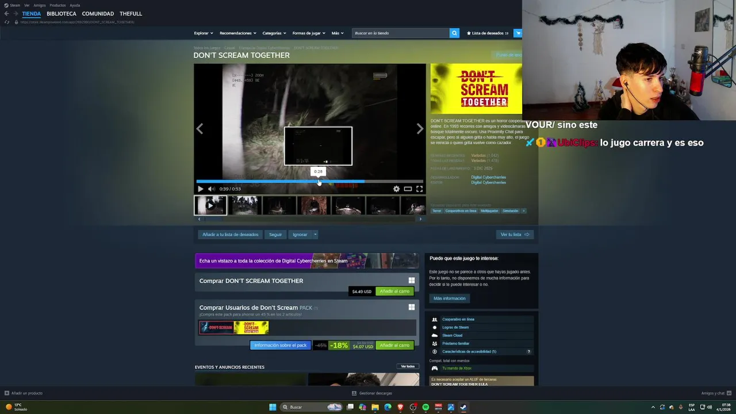Screen dimensions: 736x414
Task: Open the Windows Start menu
Action: [x=273, y=407]
